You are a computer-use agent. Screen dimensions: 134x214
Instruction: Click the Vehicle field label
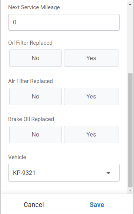(17, 157)
